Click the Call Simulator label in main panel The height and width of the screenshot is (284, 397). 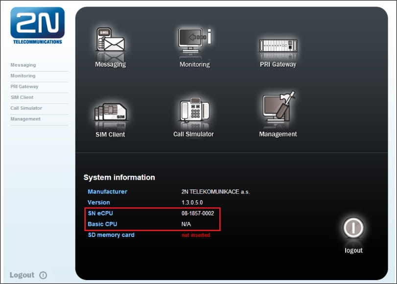tap(193, 134)
